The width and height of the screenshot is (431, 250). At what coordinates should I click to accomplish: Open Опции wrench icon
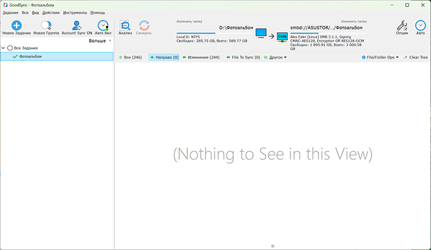pos(401,25)
